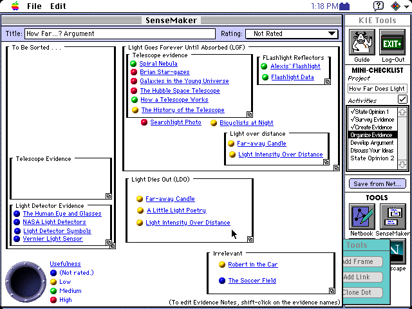Viewport: 412px width, 309px height.
Task: Click the Light Dies Out frame corner handle
Action: click(x=250, y=239)
